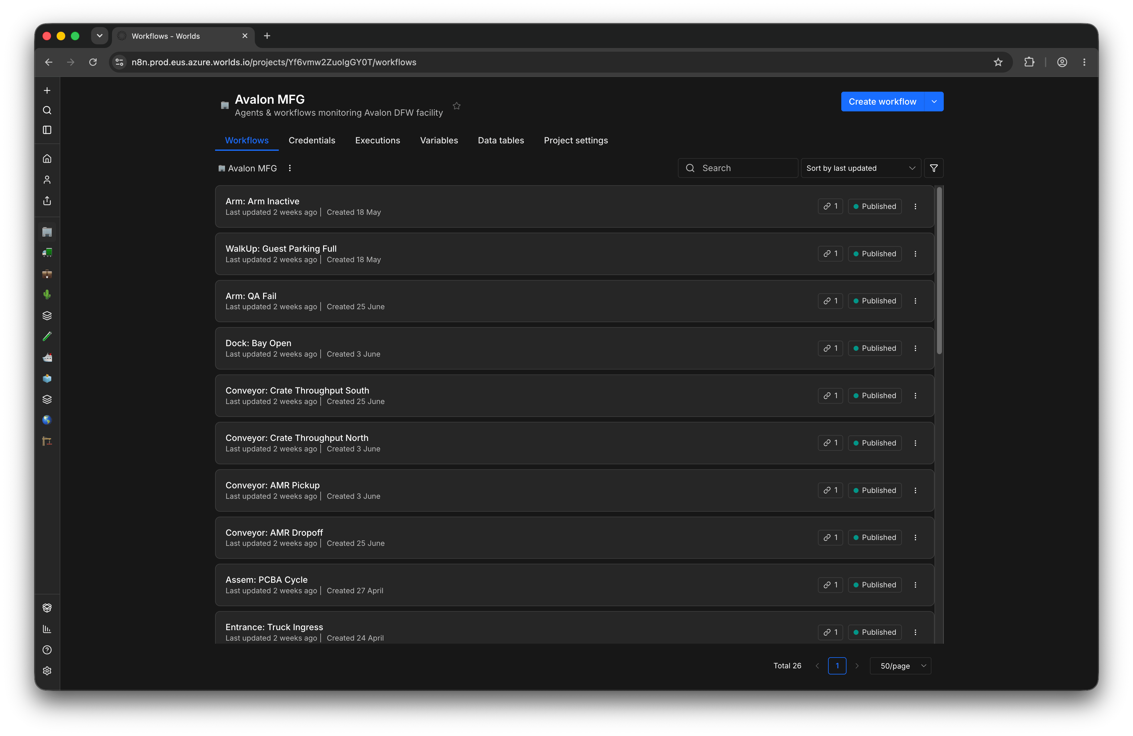Open the 50/page size dropdown
Screen dimensions: 1133x736
pos(900,666)
